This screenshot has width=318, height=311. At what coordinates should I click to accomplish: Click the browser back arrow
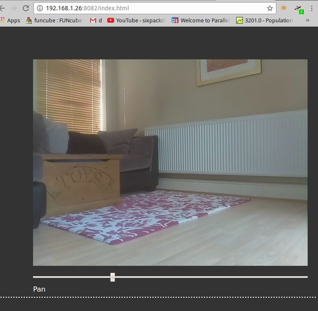(2, 8)
